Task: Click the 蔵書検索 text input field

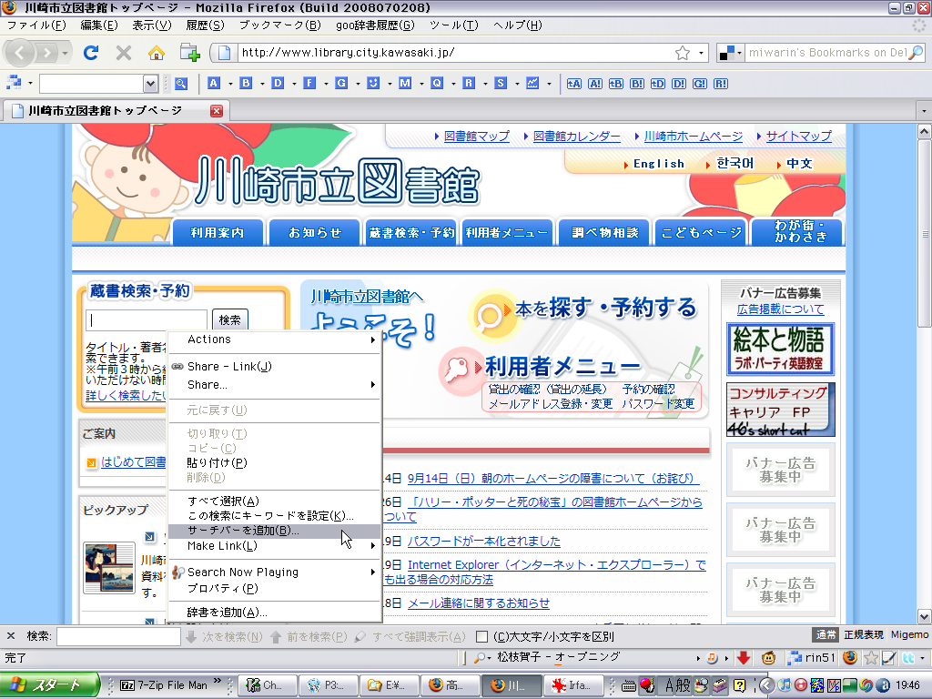Action: point(147,320)
